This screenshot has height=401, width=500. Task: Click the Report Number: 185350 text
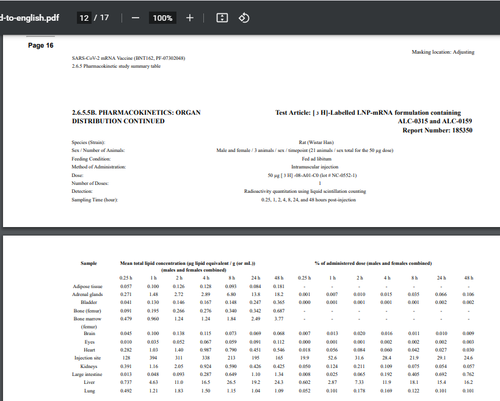[x=437, y=130]
